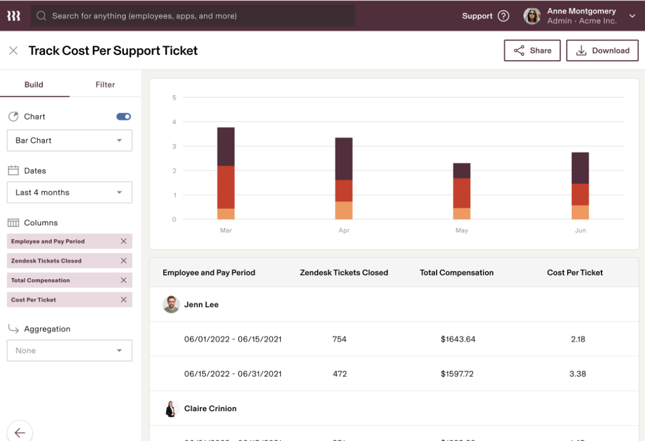Select the Build tab
This screenshot has width=645, height=441.
34,84
